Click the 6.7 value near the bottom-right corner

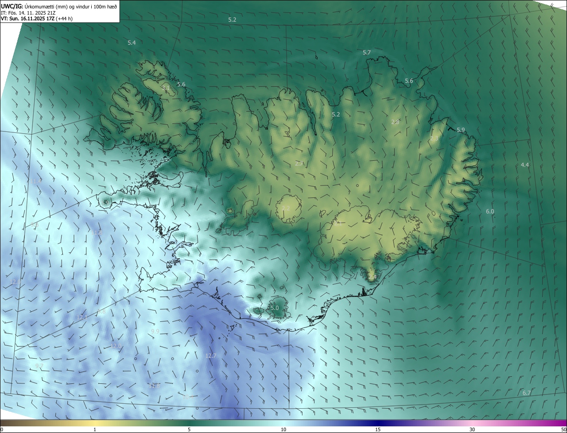pos(527,393)
